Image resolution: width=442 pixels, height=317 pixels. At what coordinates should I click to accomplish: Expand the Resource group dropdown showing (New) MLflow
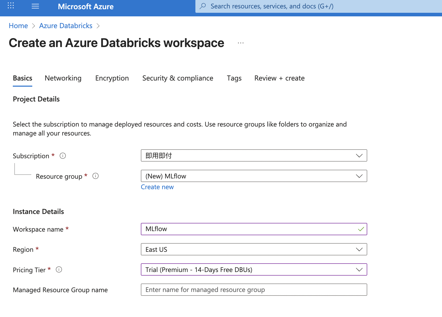pos(254,176)
